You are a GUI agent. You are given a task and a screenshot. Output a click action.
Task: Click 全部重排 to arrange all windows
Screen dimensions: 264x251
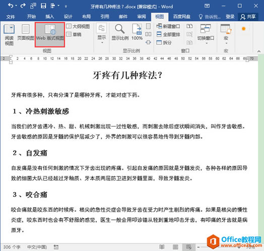[x=168, y=34]
